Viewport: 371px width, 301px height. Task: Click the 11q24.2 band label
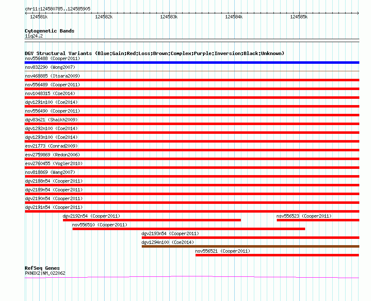click(x=34, y=36)
